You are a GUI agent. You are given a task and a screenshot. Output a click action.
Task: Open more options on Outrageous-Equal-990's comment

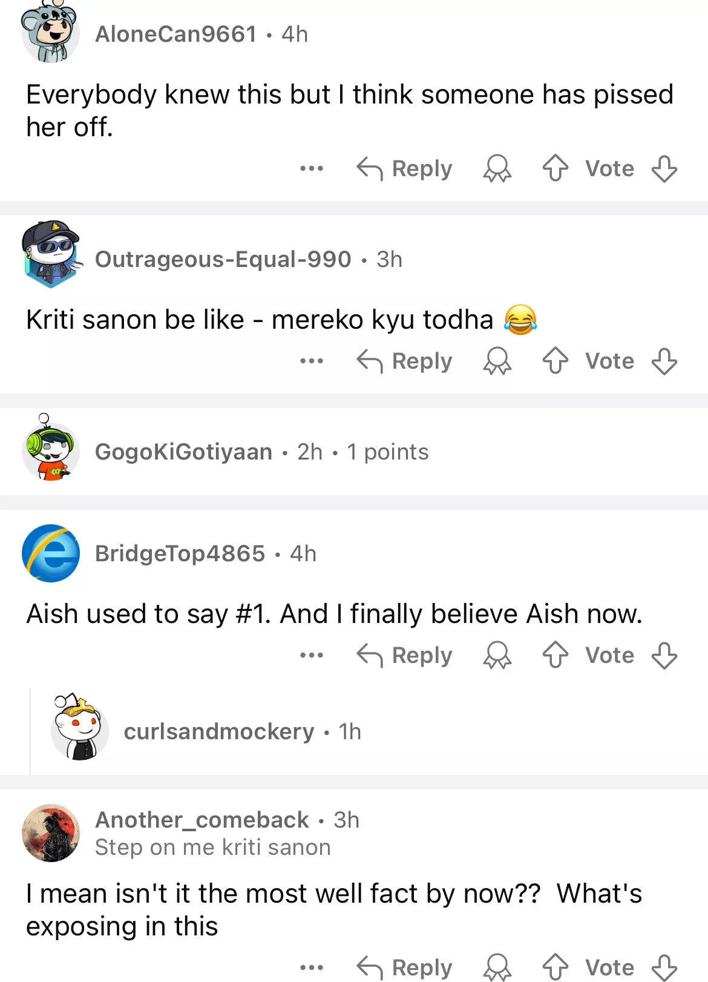click(x=312, y=361)
